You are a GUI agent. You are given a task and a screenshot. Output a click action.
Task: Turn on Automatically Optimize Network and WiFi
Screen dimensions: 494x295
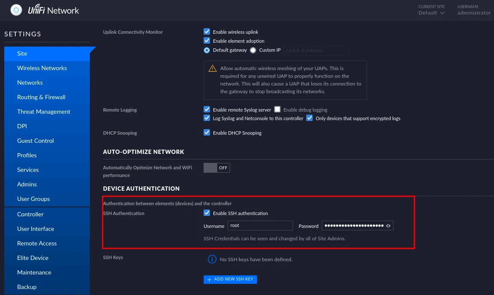[x=216, y=168]
